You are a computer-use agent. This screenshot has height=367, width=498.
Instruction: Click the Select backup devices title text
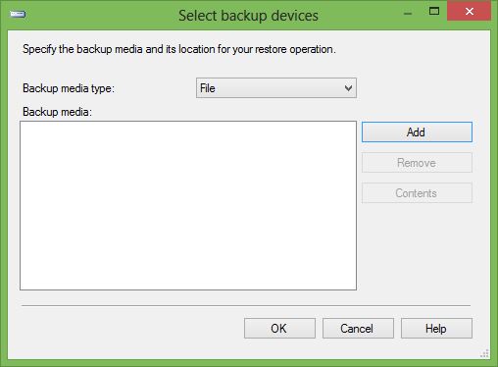point(248,16)
